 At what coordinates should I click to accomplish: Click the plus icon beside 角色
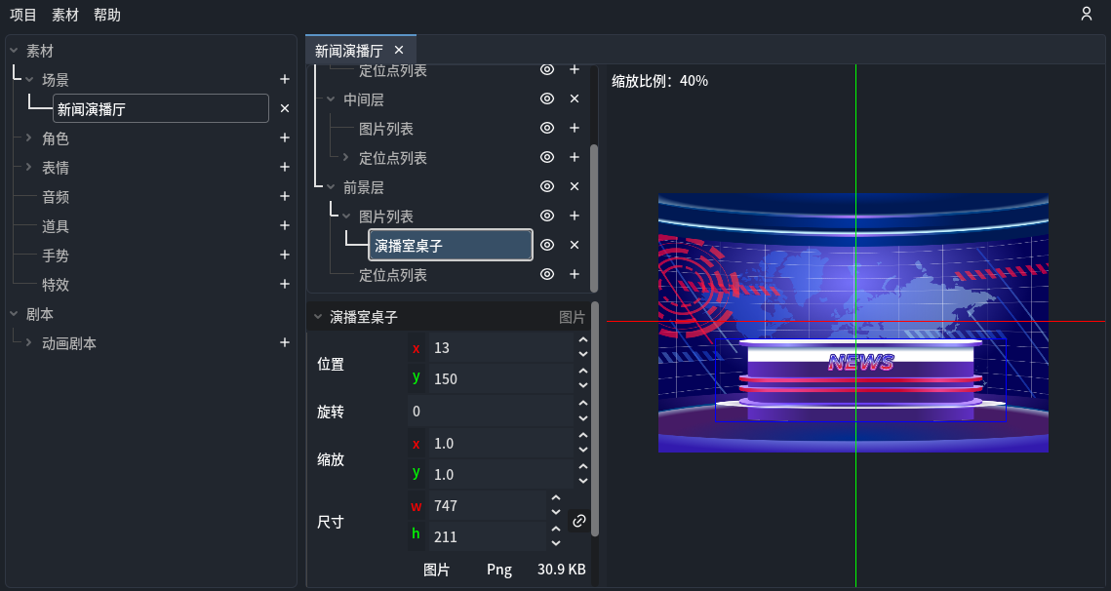(284, 138)
